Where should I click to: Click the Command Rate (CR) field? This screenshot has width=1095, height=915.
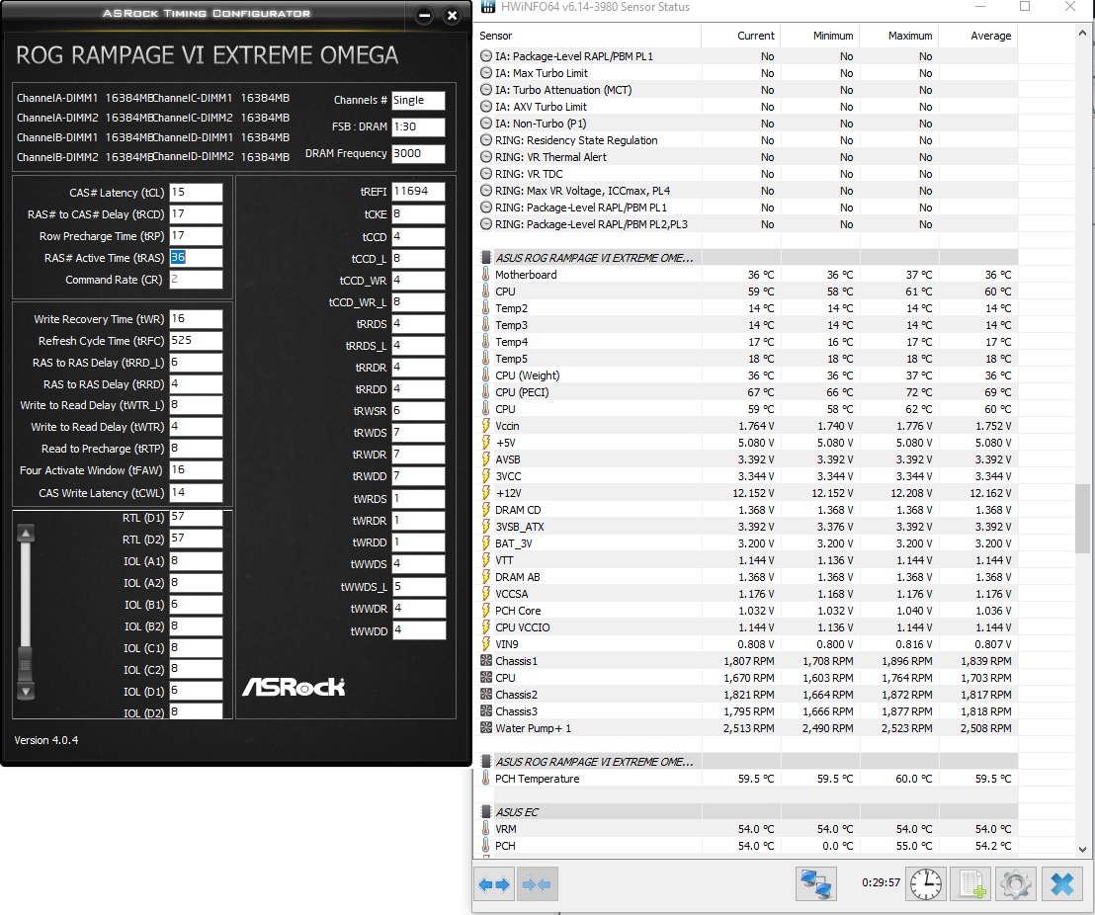pyautogui.click(x=196, y=279)
